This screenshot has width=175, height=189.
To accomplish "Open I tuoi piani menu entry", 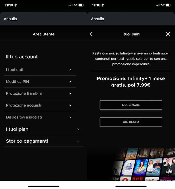I will (x=44, y=129).
